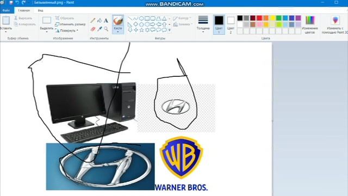Image resolution: width=348 pixels, height=196 pixels.
Task: Pick the red color swatch
Action: tap(259, 18)
